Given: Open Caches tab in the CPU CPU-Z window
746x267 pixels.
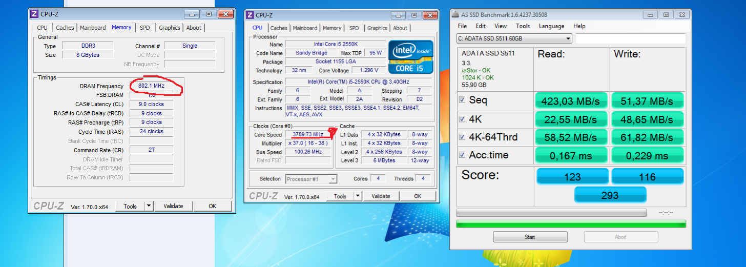Looking at the screenshot, I should coord(279,28).
